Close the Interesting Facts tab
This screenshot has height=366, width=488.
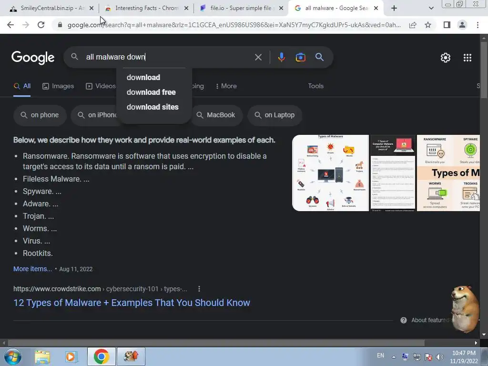pyautogui.click(x=186, y=9)
